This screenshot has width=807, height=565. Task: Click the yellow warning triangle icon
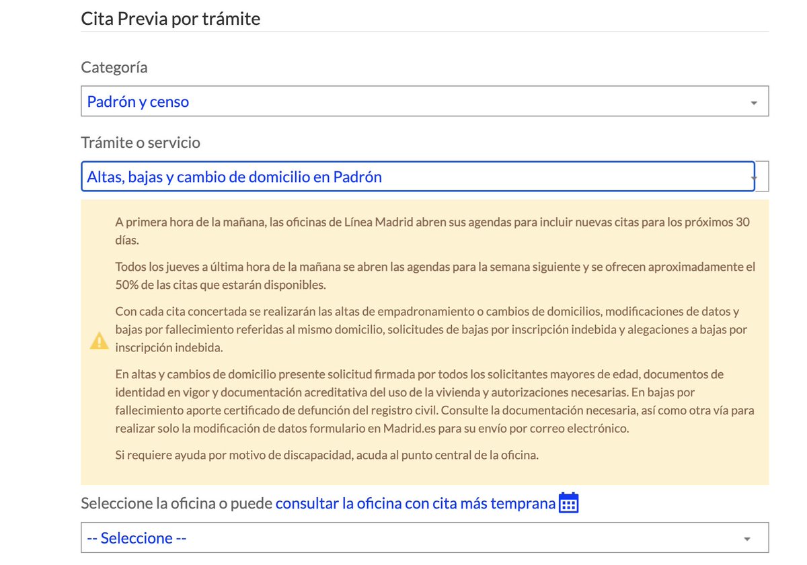pyautogui.click(x=99, y=341)
